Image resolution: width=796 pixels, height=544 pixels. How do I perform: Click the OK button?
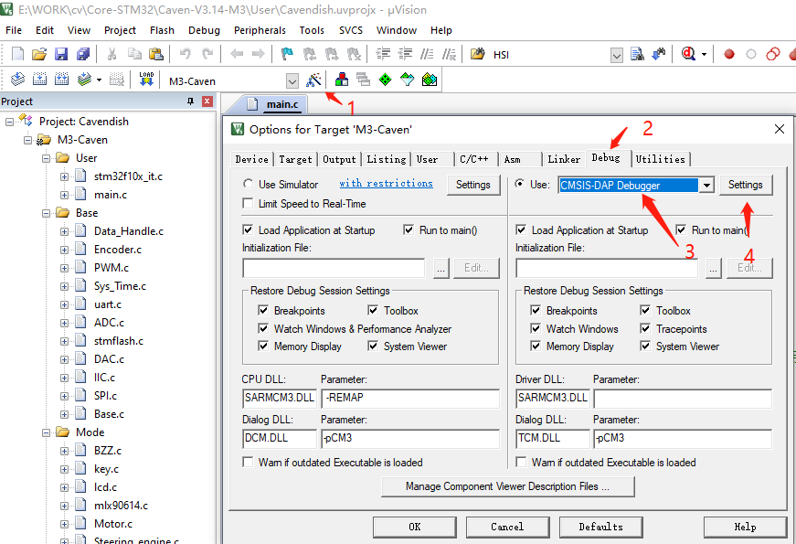[x=415, y=527]
